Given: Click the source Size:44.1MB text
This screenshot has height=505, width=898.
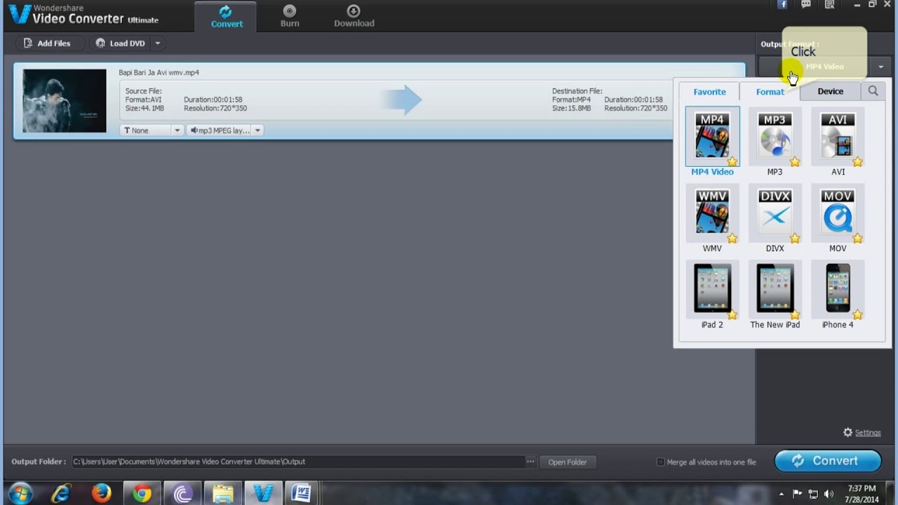Looking at the screenshot, I should point(145,109).
